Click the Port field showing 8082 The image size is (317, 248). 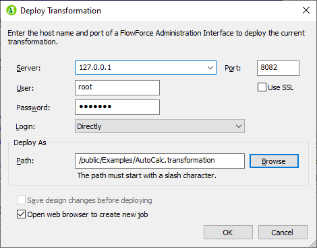(278, 68)
